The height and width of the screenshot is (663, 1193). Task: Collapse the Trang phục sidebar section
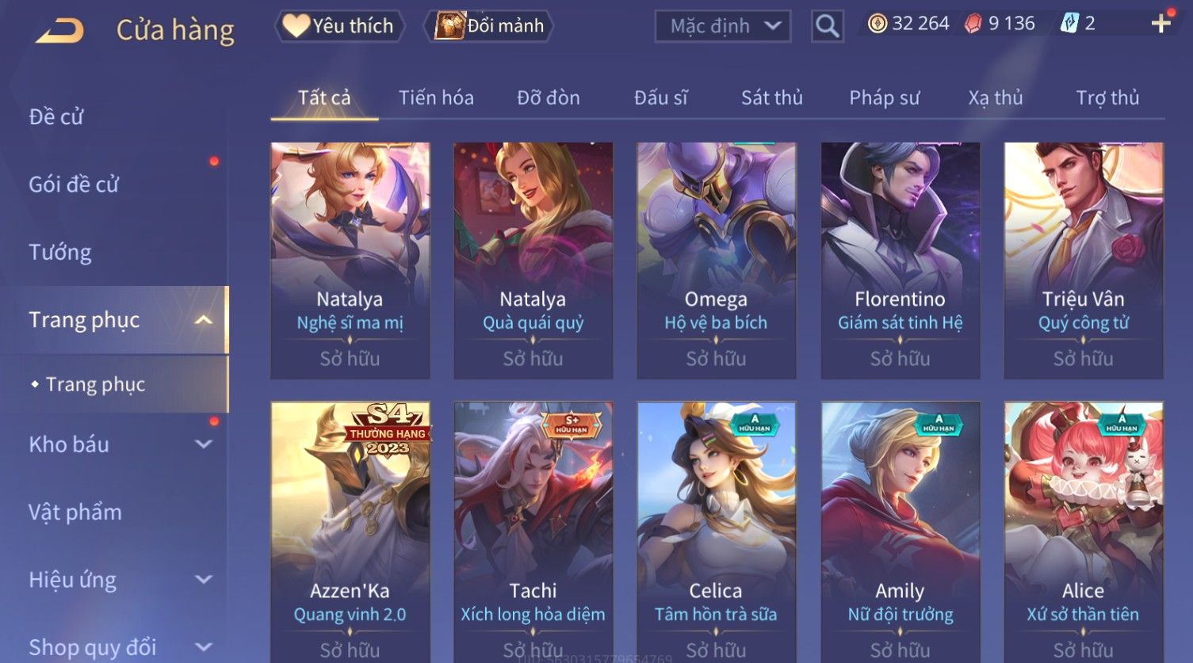pyautogui.click(x=204, y=320)
